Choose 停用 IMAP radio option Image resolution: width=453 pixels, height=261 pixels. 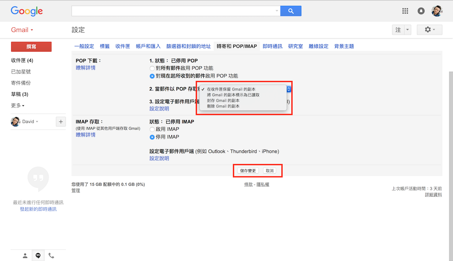coord(152,137)
